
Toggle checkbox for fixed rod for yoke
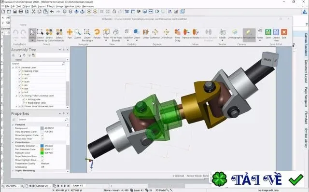[x=24, y=103]
